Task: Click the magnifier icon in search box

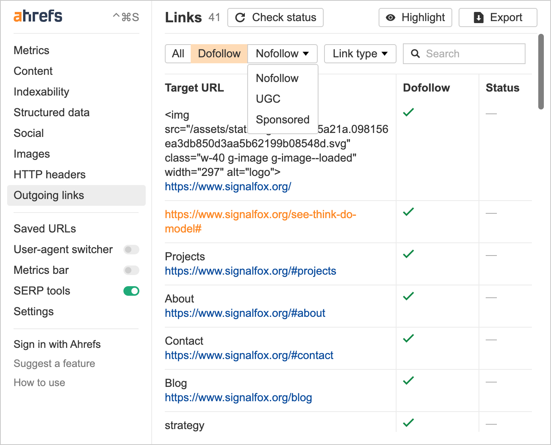Action: click(415, 54)
